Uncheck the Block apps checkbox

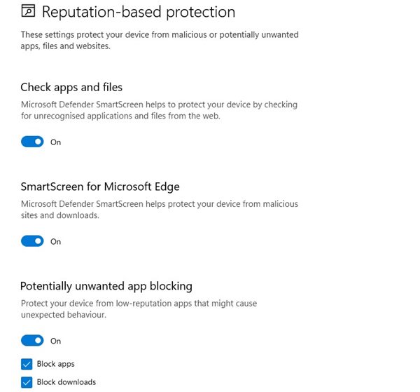coord(27,364)
